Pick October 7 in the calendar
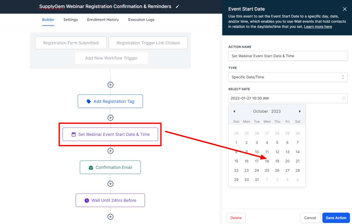352x224 pixels. click(x=298, y=143)
